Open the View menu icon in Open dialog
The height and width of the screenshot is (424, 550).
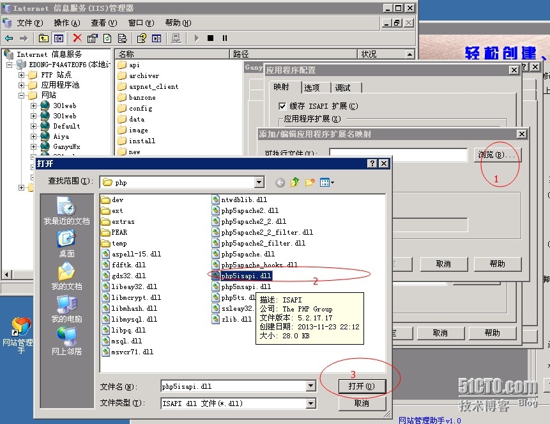(327, 182)
